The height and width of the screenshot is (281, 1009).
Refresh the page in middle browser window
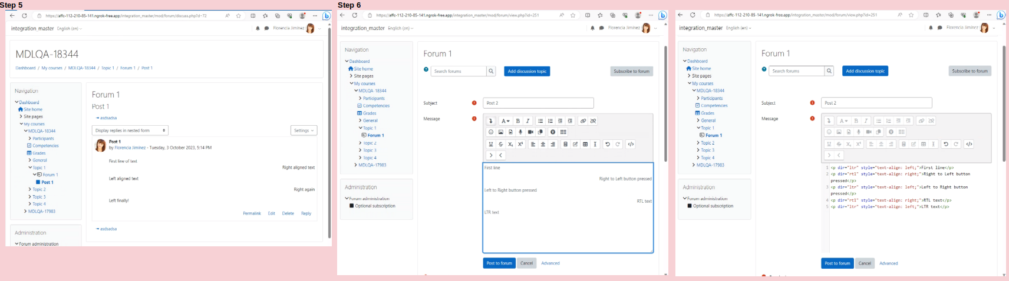[355, 15]
